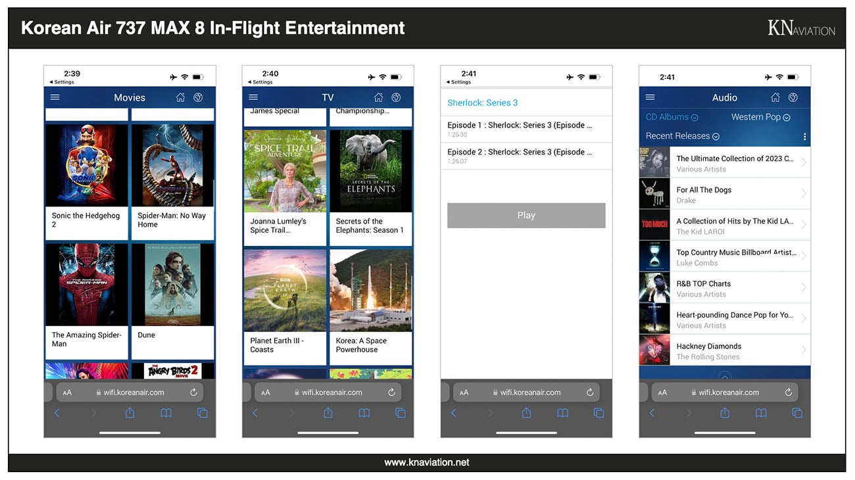Open The Ultimate Collection of 2023 row chevron
Image resolution: width=855 pixels, height=480 pixels.
click(804, 163)
